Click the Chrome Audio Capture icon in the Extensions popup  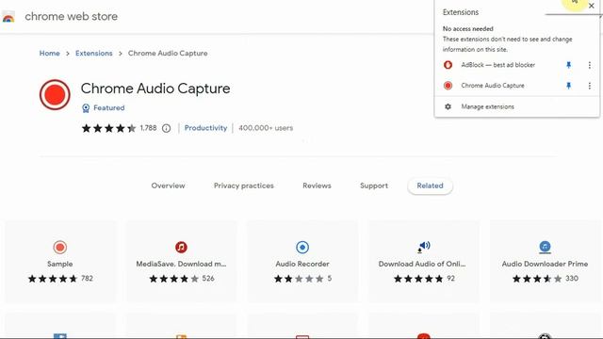tap(448, 86)
